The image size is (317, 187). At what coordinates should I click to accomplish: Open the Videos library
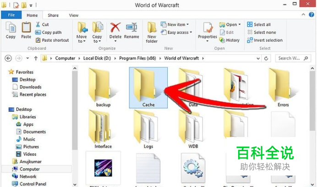[26, 154]
